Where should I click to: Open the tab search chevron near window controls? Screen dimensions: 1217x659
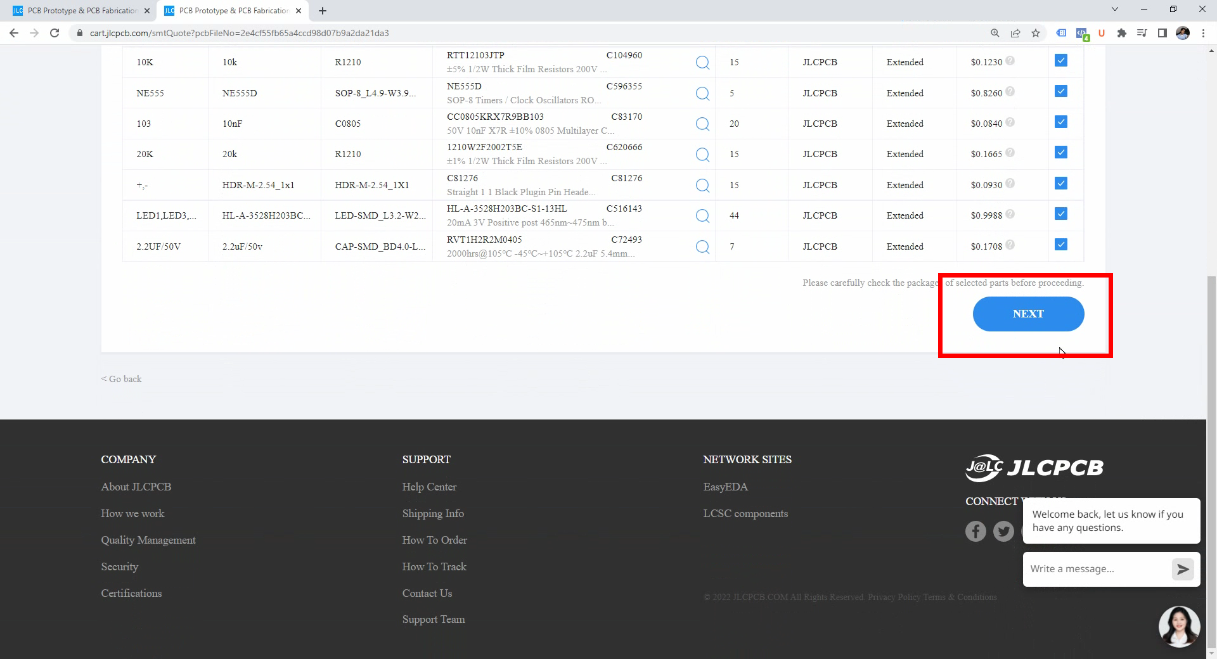pyautogui.click(x=1114, y=9)
